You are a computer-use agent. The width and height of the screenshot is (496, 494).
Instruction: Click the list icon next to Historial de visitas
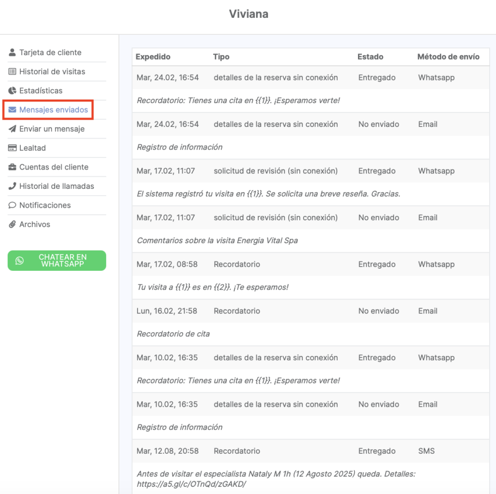click(12, 72)
